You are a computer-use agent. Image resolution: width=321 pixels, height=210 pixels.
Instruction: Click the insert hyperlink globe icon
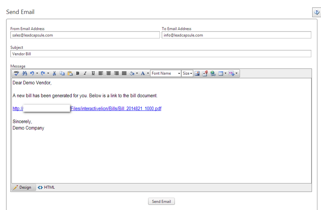click(213, 74)
